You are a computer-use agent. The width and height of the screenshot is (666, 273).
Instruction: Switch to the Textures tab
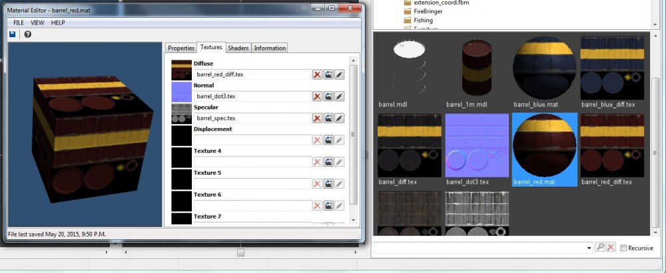point(211,47)
